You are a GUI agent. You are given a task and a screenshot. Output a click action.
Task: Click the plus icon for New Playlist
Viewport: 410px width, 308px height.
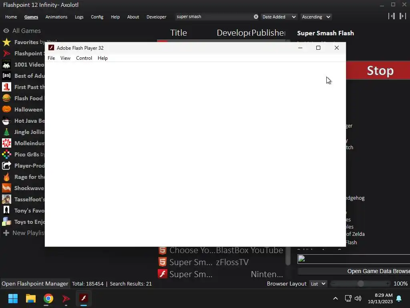[x=6, y=233]
